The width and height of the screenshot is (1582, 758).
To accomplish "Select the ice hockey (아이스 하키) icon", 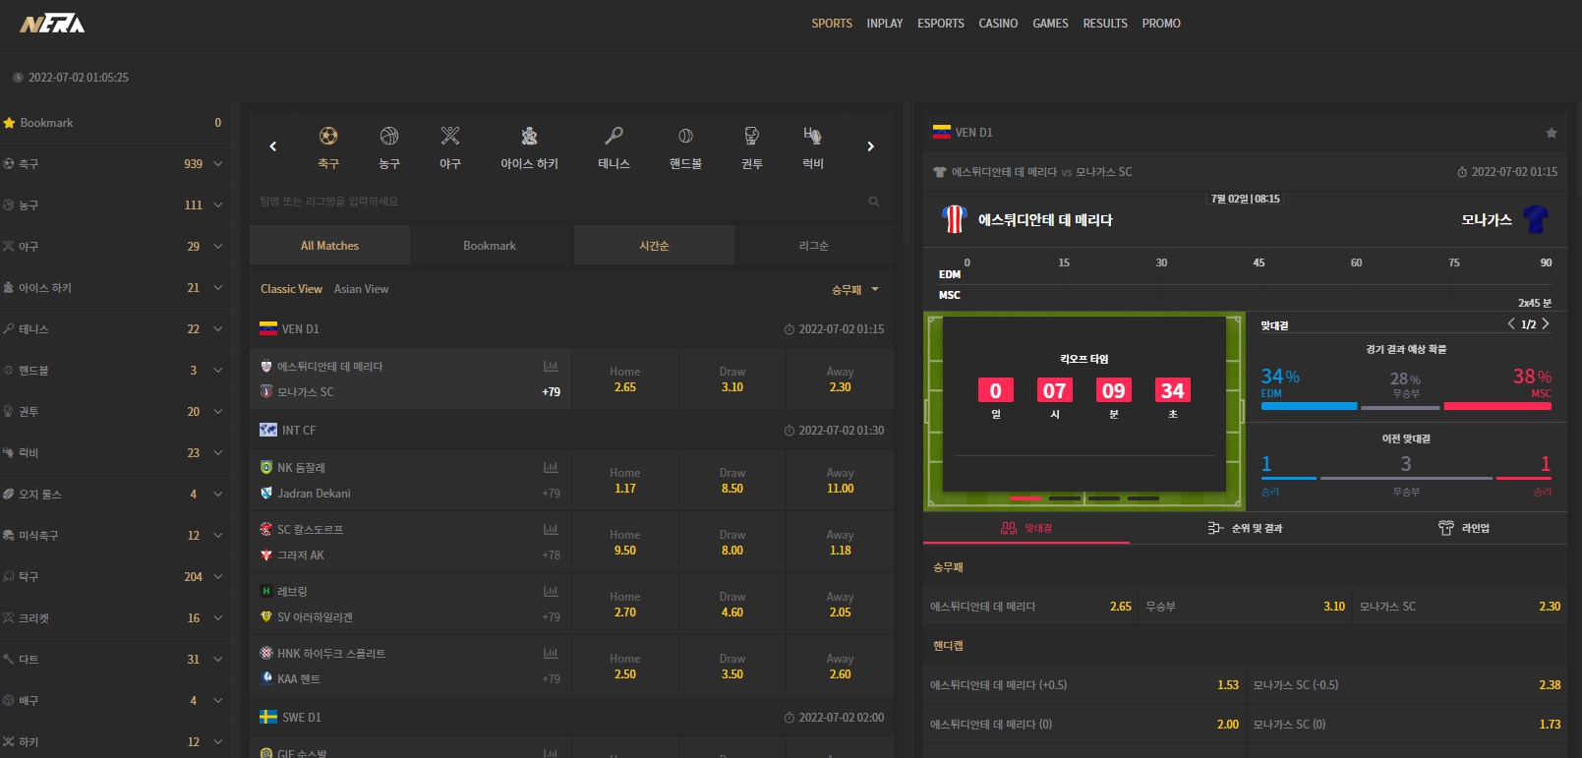I will click(x=529, y=136).
